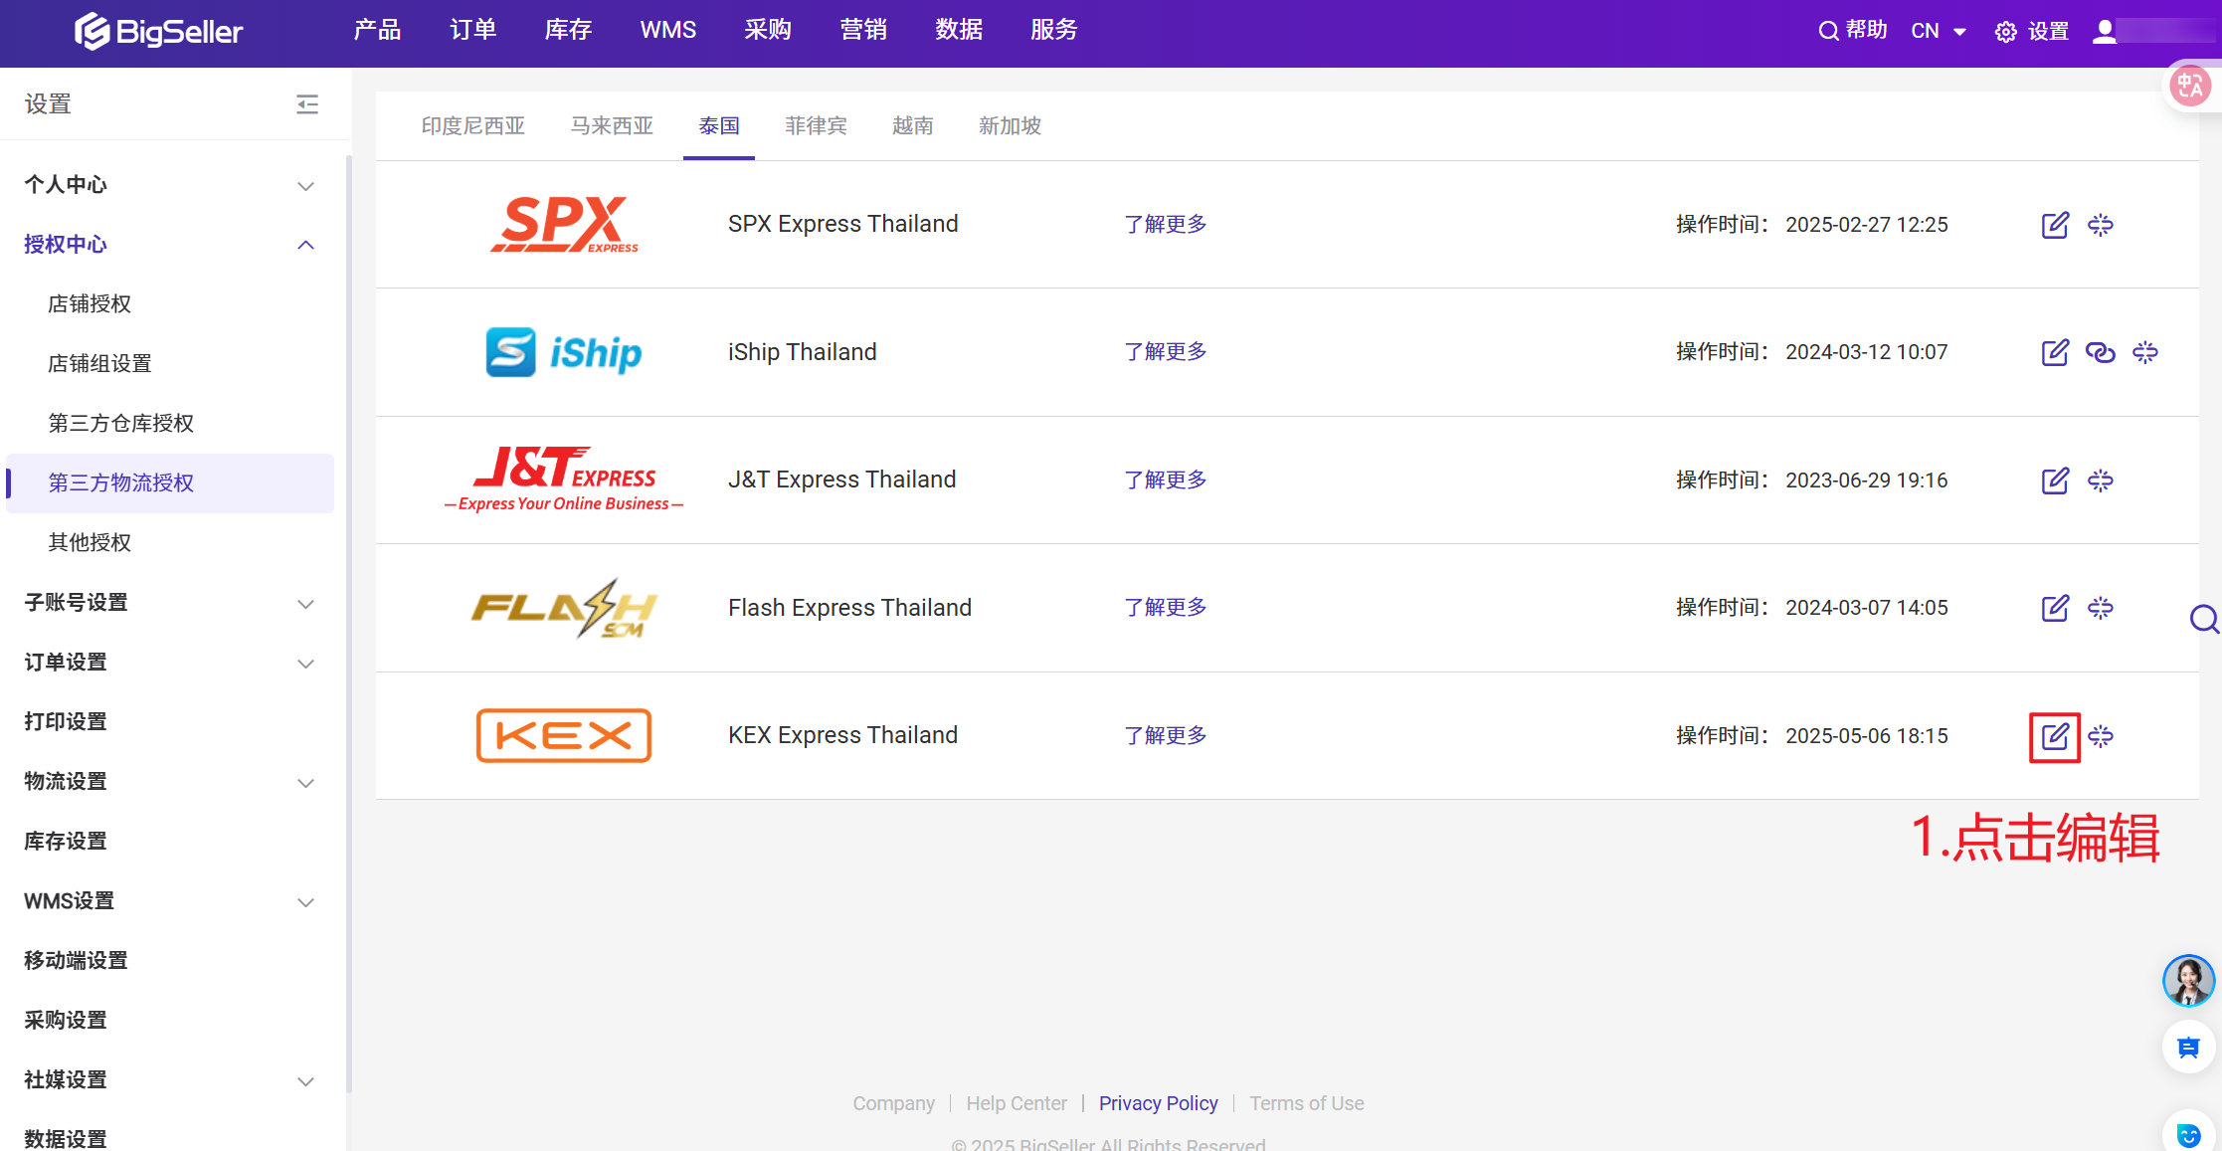Open Privacy Policy footer link
This screenshot has width=2222, height=1151.
click(x=1158, y=1103)
